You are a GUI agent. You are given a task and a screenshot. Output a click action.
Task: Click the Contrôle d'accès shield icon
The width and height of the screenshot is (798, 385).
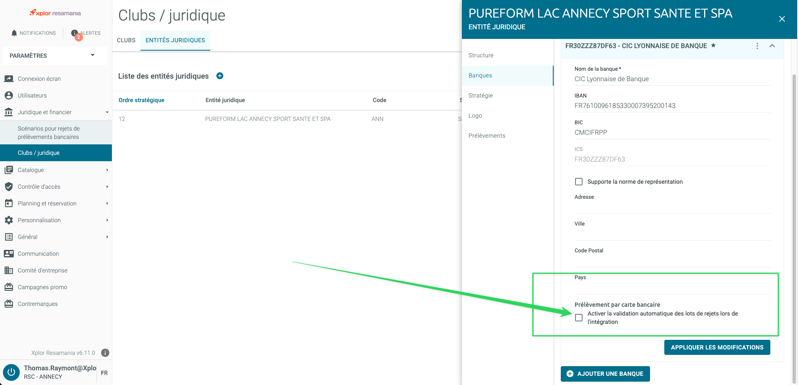click(9, 187)
